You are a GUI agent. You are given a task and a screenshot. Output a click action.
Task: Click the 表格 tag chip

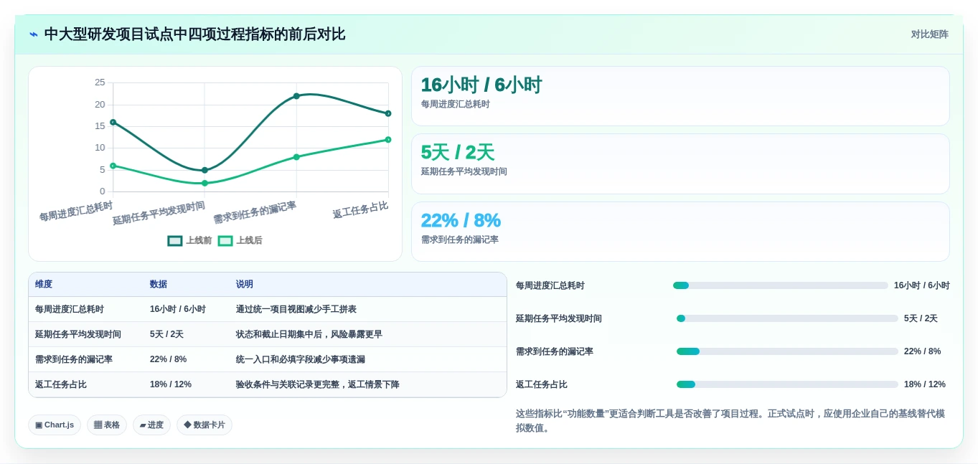pos(107,425)
